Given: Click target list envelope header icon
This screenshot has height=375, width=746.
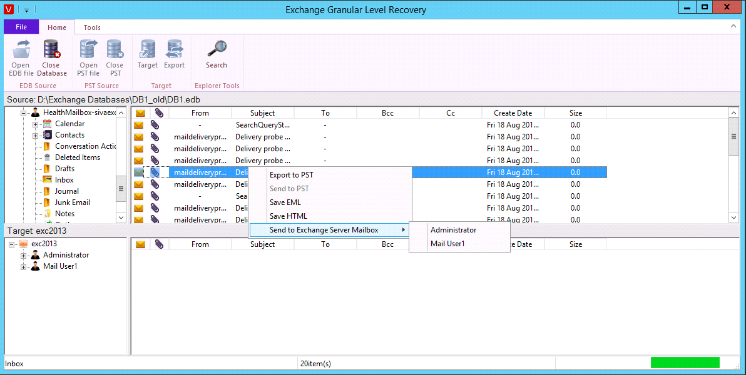Looking at the screenshot, I should [x=140, y=244].
